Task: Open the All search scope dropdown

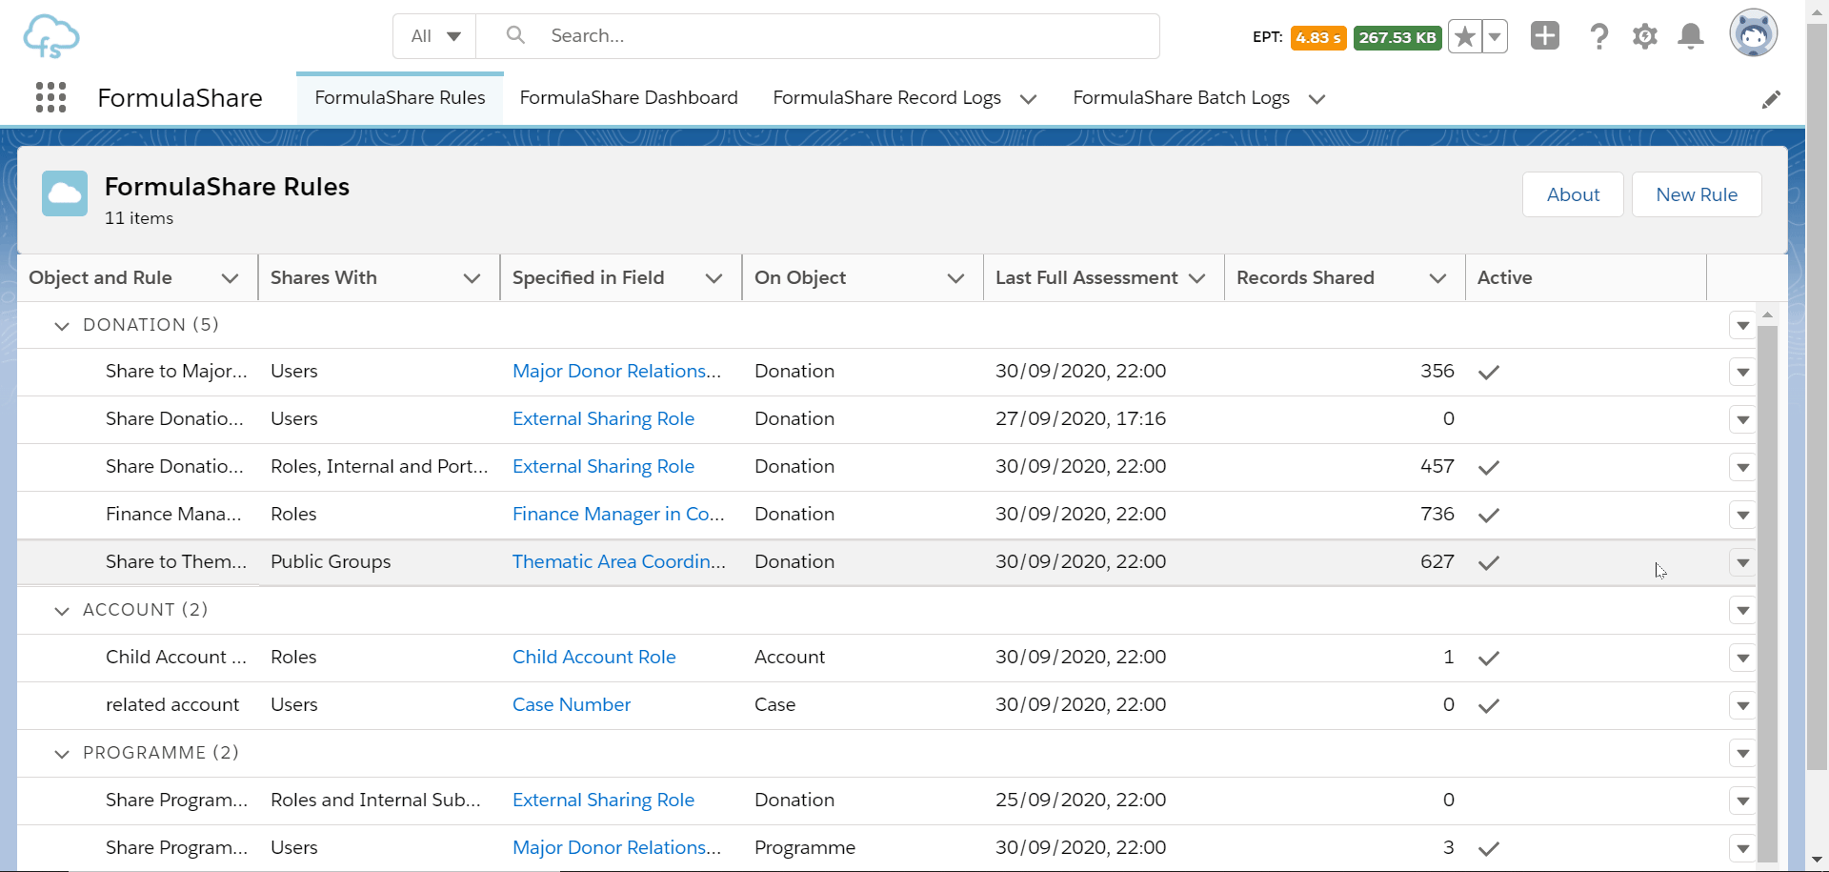Action: tap(435, 36)
